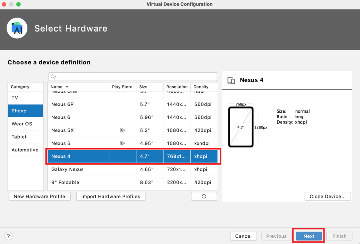The image size is (360, 244).
Task: Select the Nexus 4 device row
Action: click(133, 156)
